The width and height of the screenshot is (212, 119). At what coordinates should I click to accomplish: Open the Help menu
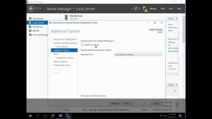[179, 9]
